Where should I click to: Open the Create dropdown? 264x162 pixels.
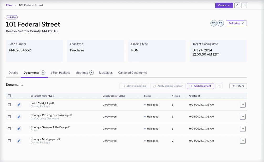point(224,6)
